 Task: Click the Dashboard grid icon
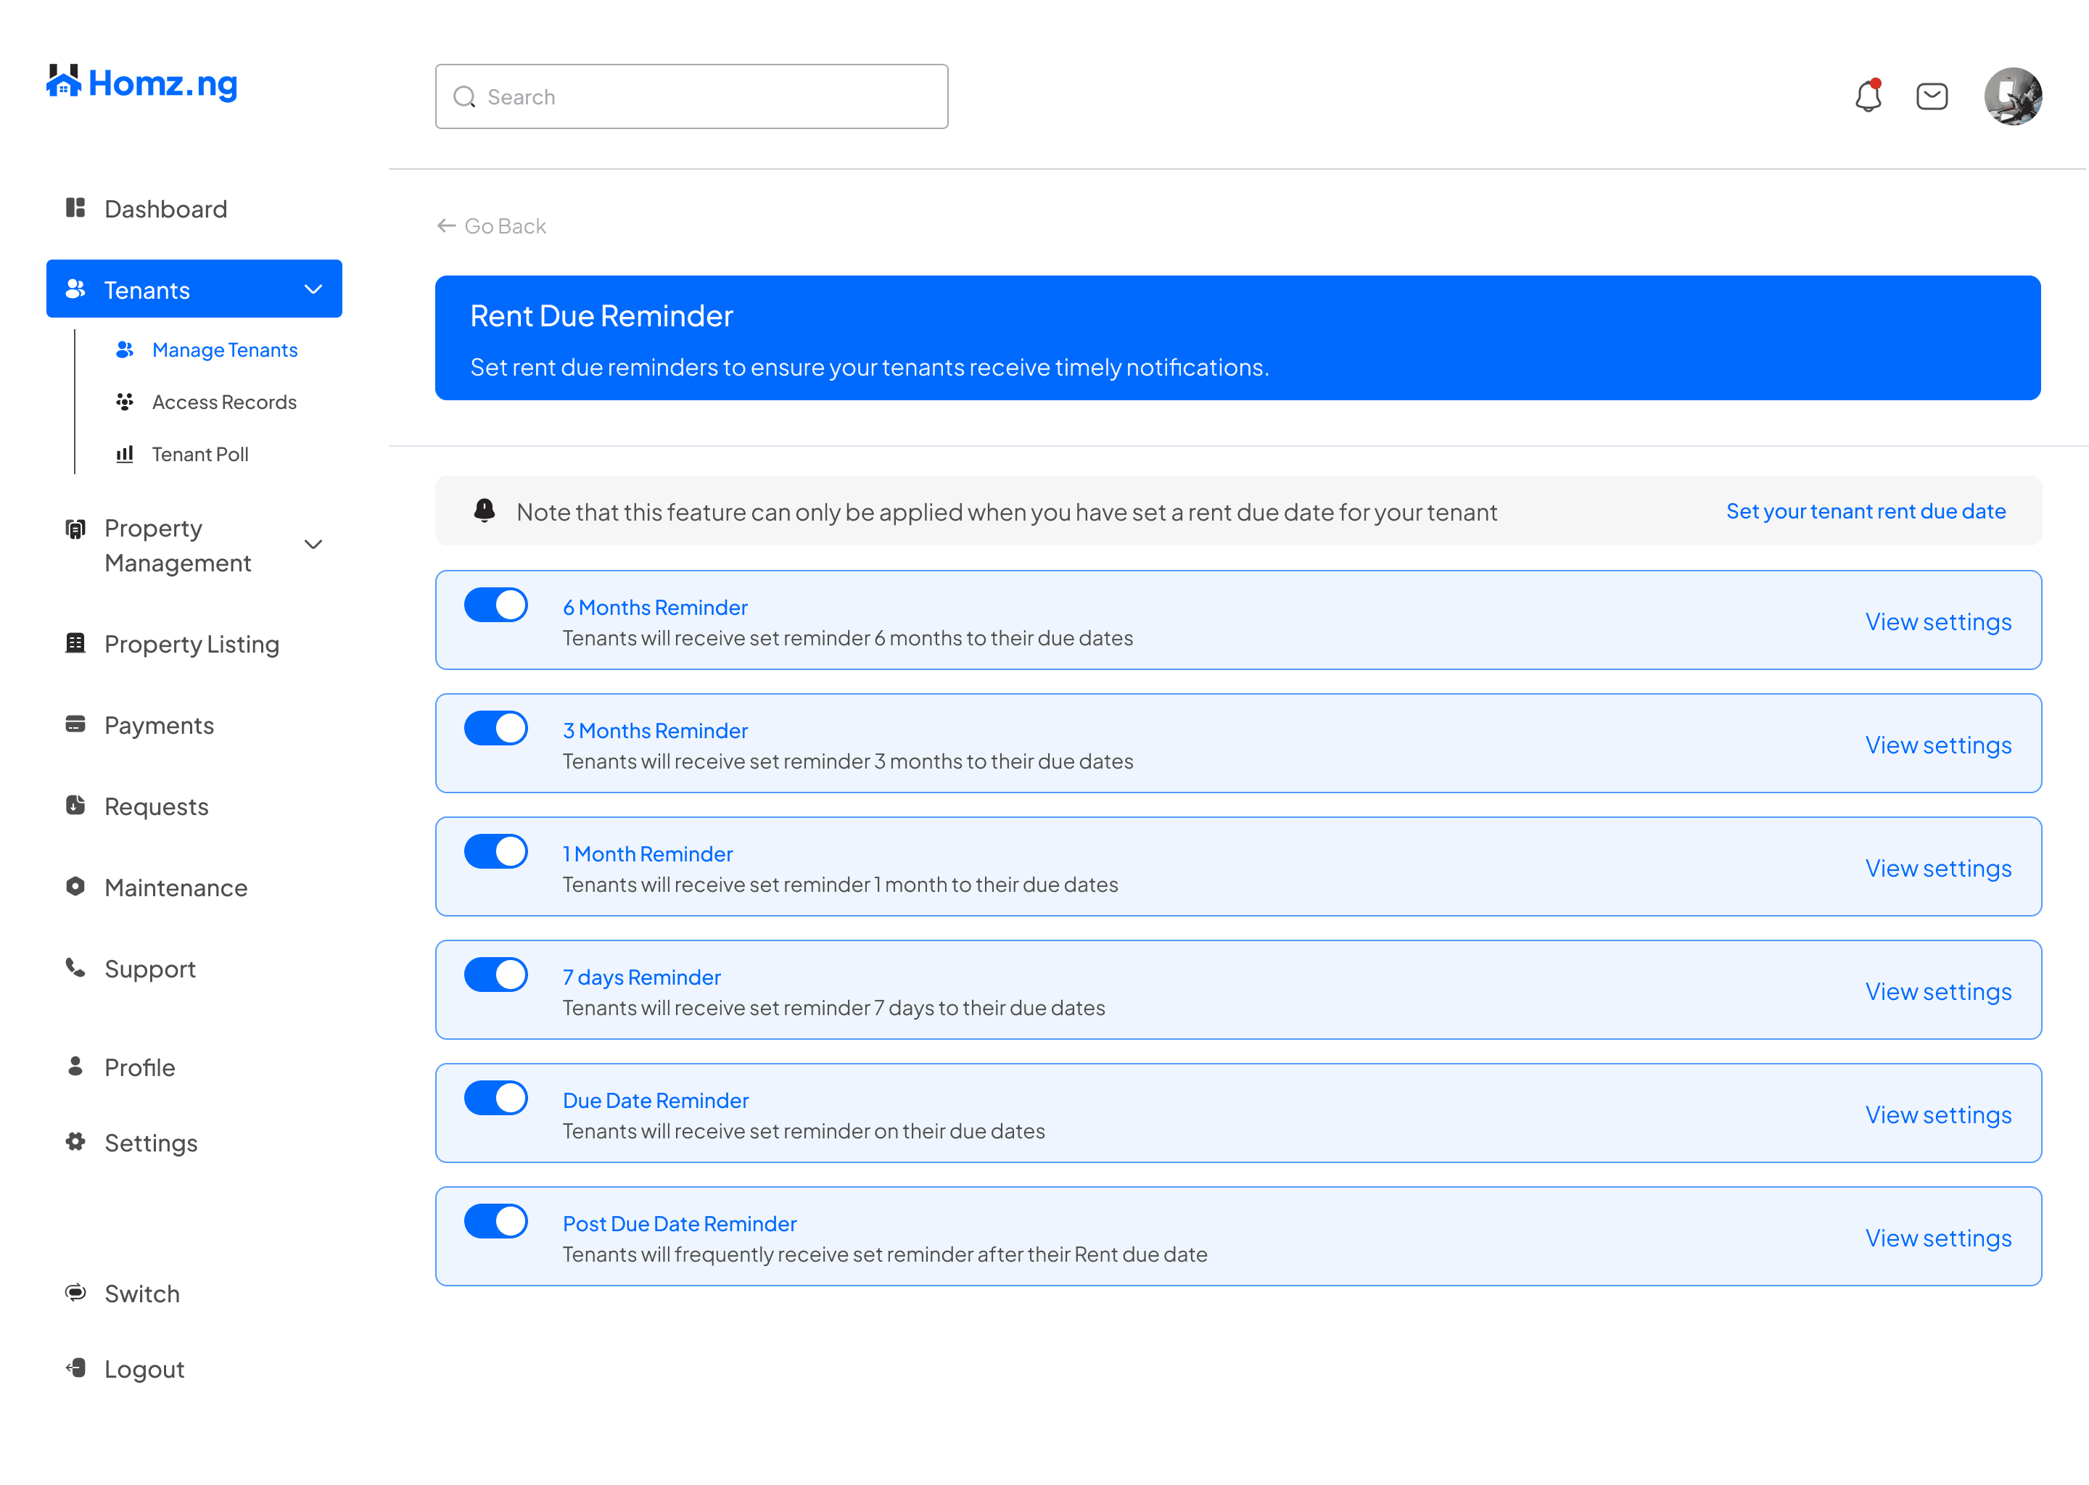75,209
